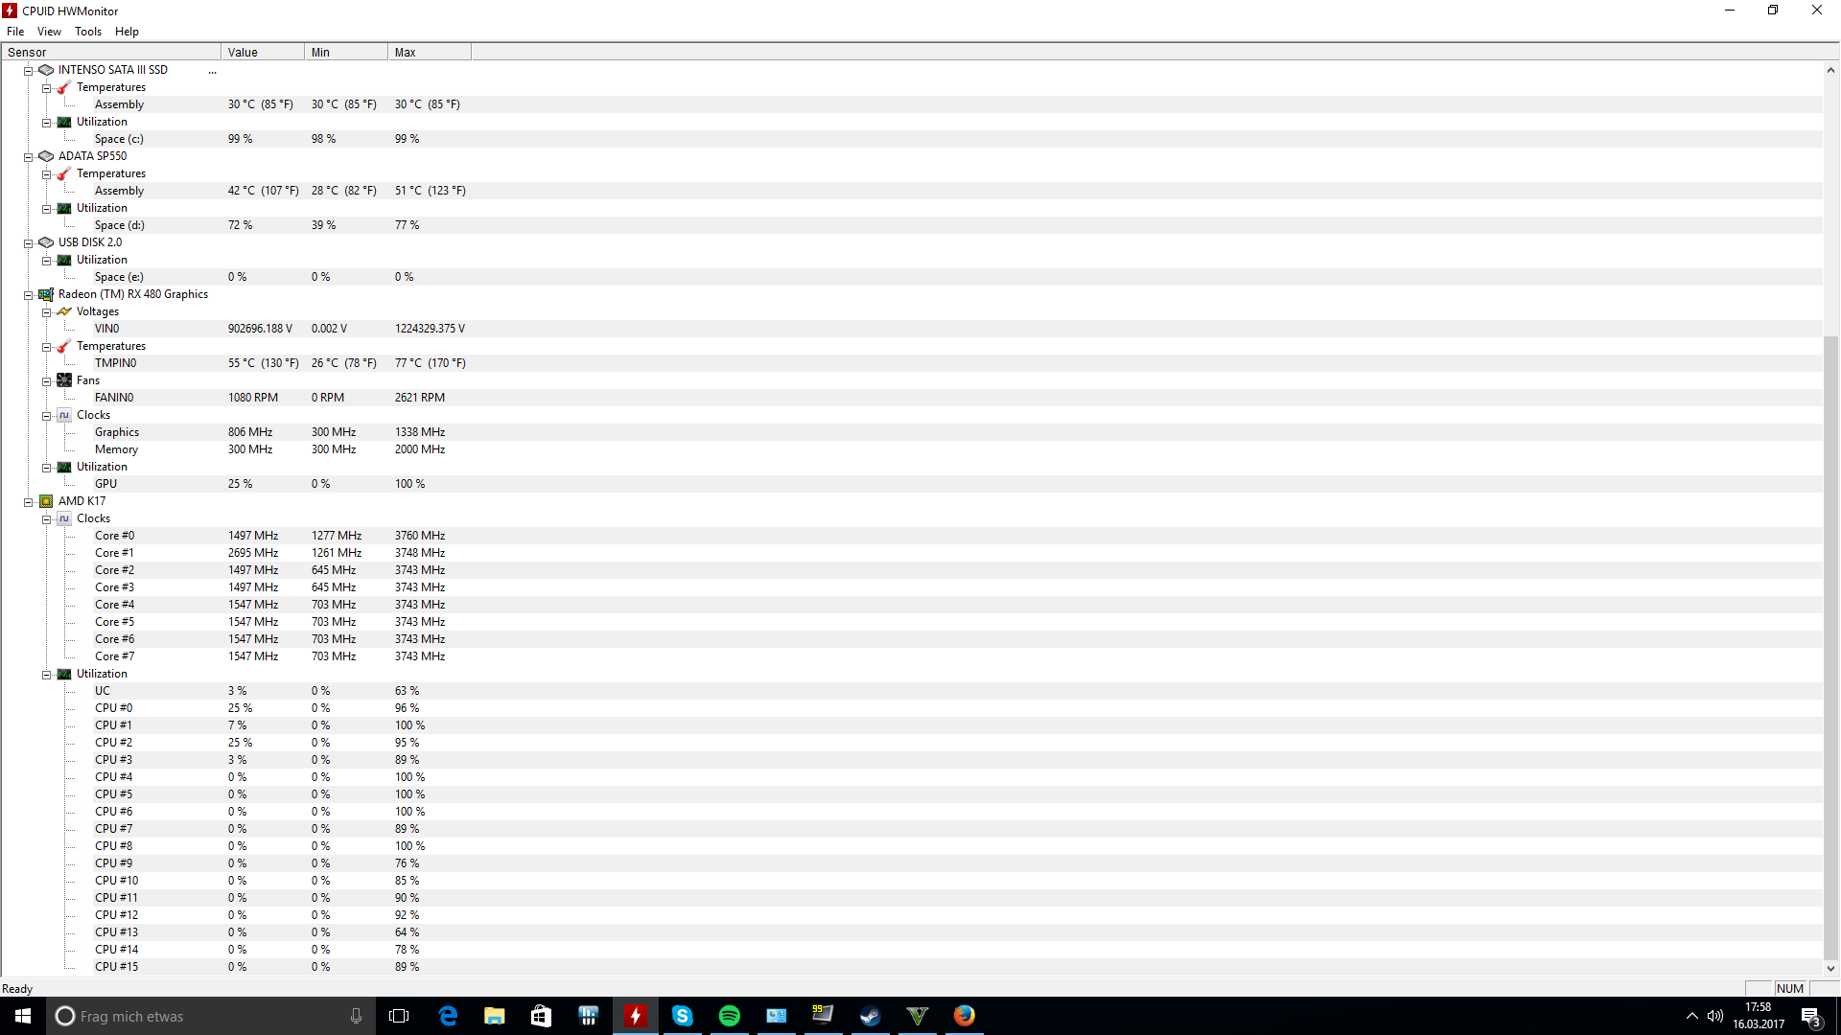Open the Tools menu
1841x1035 pixels.
click(87, 32)
